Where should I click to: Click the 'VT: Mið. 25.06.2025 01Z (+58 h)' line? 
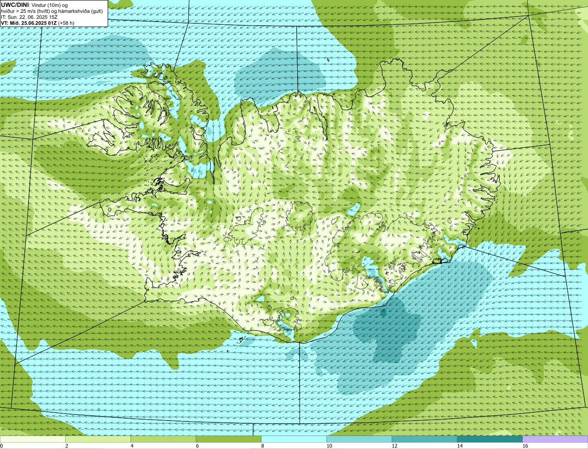pyautogui.click(x=38, y=22)
